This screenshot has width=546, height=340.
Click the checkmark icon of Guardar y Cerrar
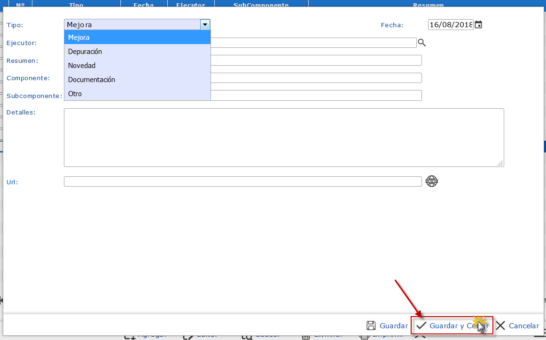[421, 325]
